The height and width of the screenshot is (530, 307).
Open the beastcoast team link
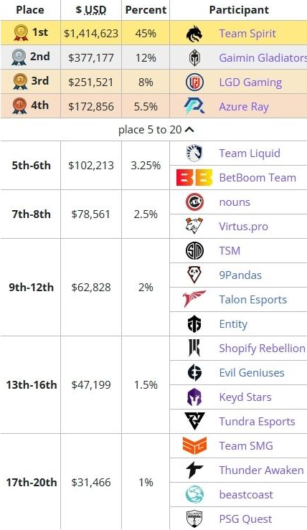(246, 494)
